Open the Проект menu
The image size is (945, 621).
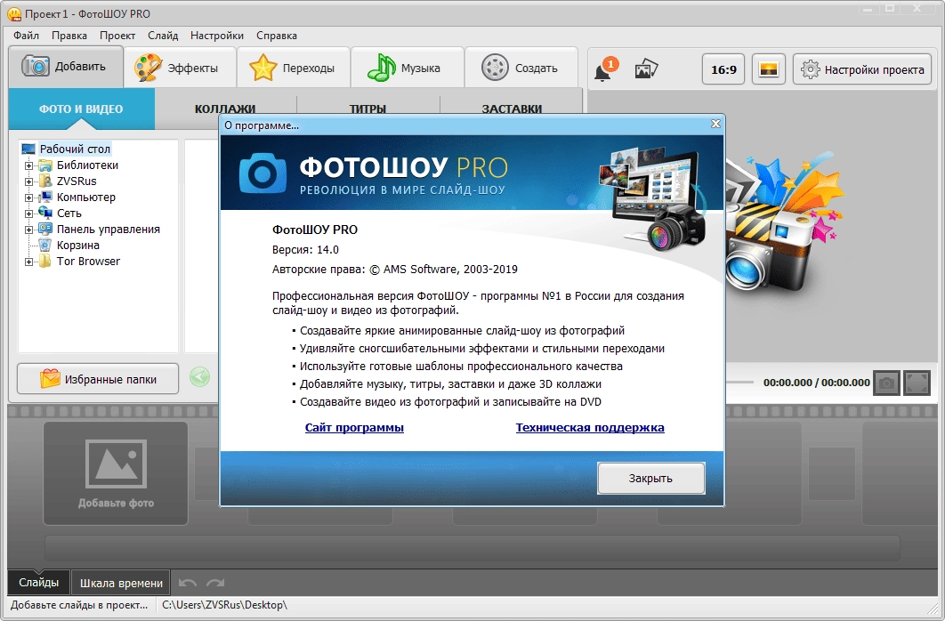coord(117,36)
